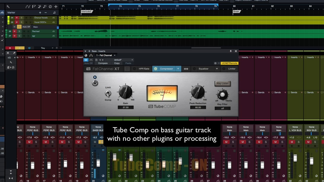
Task: Close the mixer panel with X icon
Action: tap(8, 53)
